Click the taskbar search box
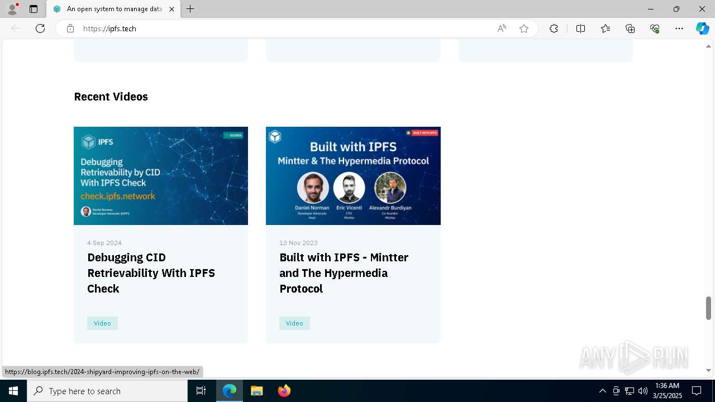The image size is (715, 402). click(x=107, y=391)
